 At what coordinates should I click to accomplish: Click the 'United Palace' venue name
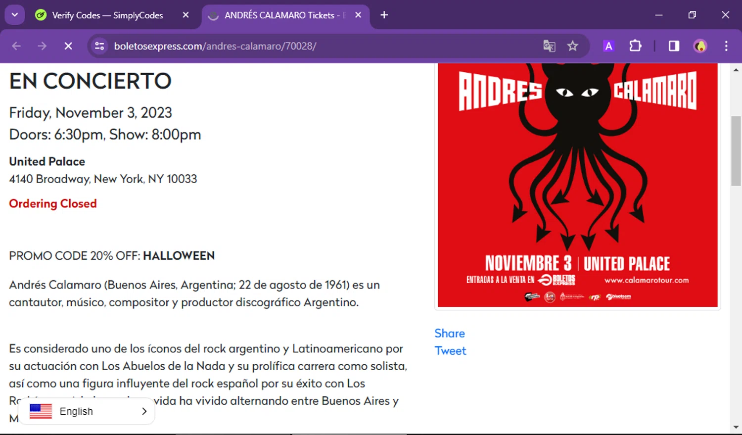click(47, 161)
